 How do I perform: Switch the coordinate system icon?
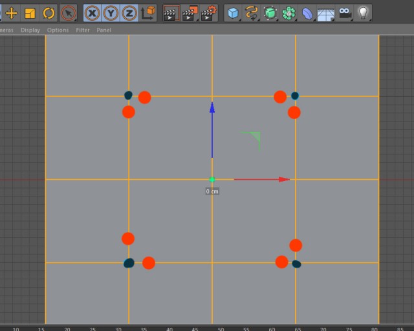click(x=147, y=13)
